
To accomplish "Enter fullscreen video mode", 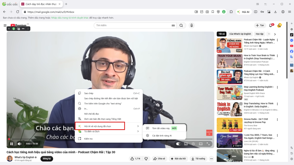I will coord(208,144).
